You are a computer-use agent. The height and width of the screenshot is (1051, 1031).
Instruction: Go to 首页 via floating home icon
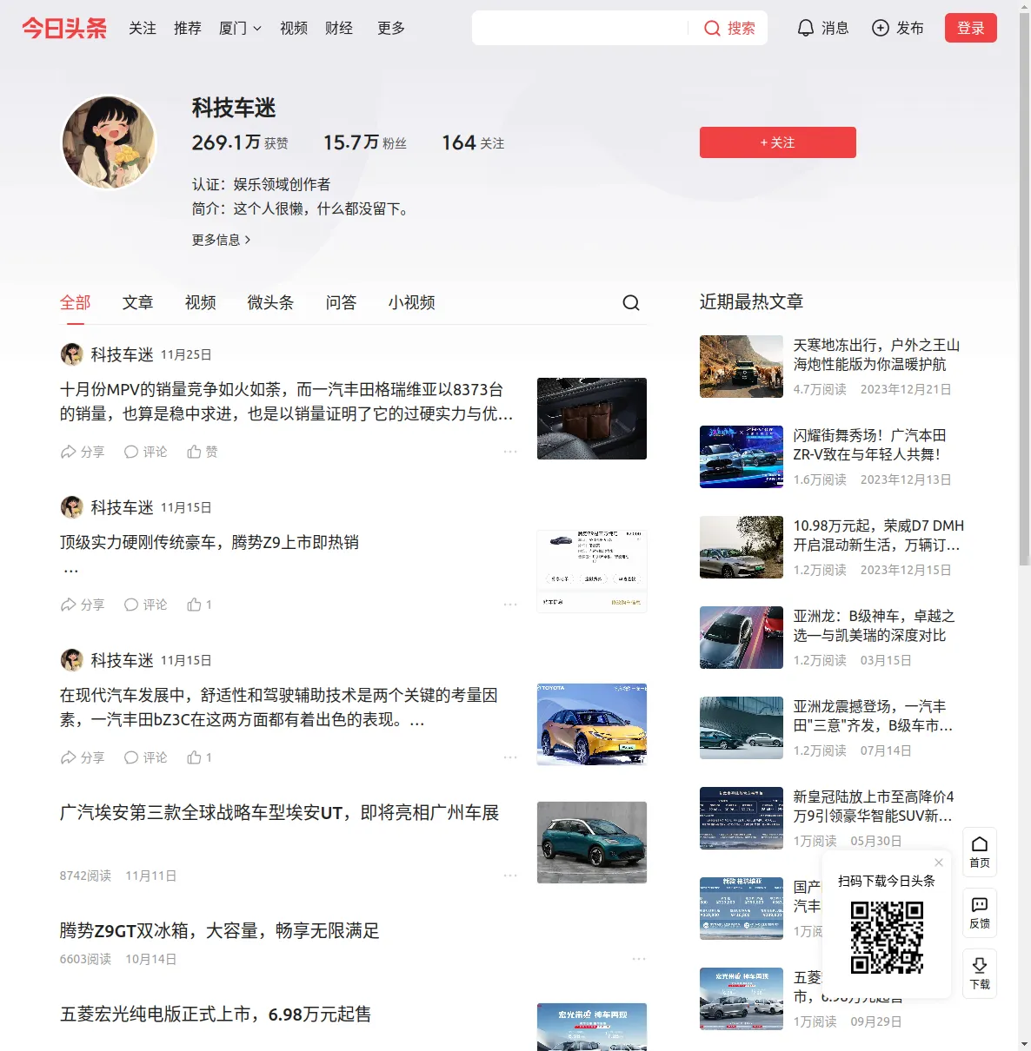tap(980, 852)
